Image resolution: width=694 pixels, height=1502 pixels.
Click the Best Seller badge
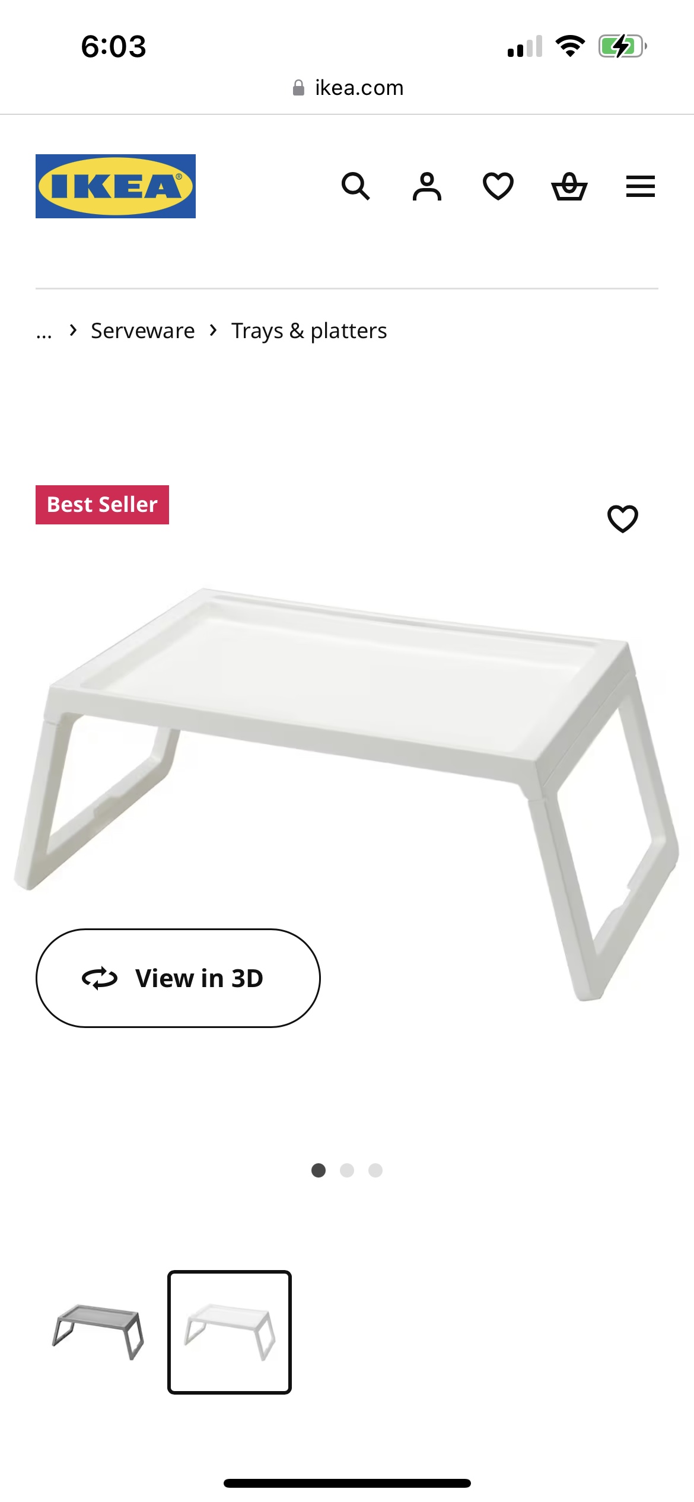[102, 505]
